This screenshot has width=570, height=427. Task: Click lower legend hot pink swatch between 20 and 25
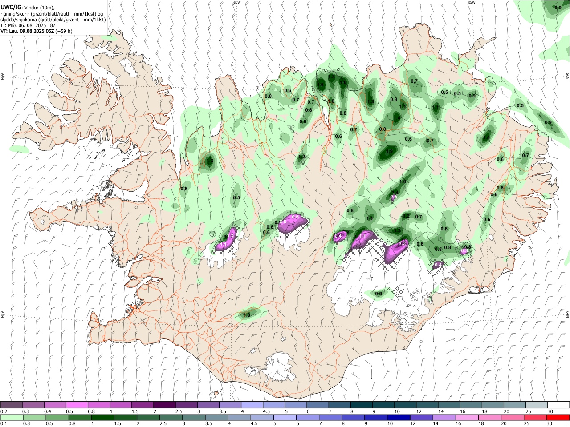(x=512, y=417)
